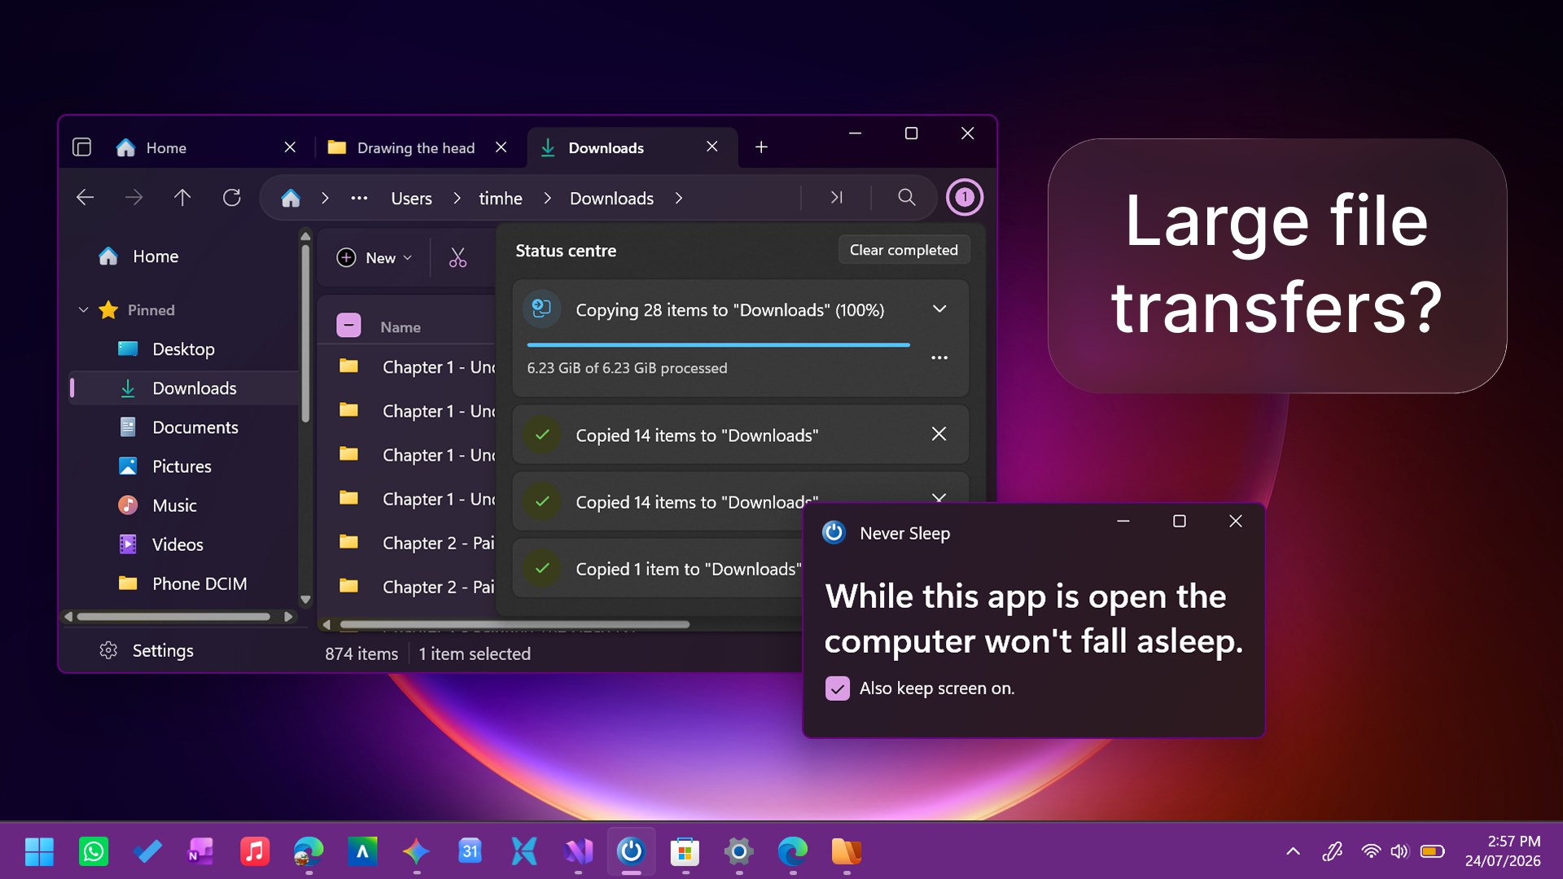Click the sidebar horizontal scrollbar
This screenshot has width=1563, height=879.
(173, 617)
